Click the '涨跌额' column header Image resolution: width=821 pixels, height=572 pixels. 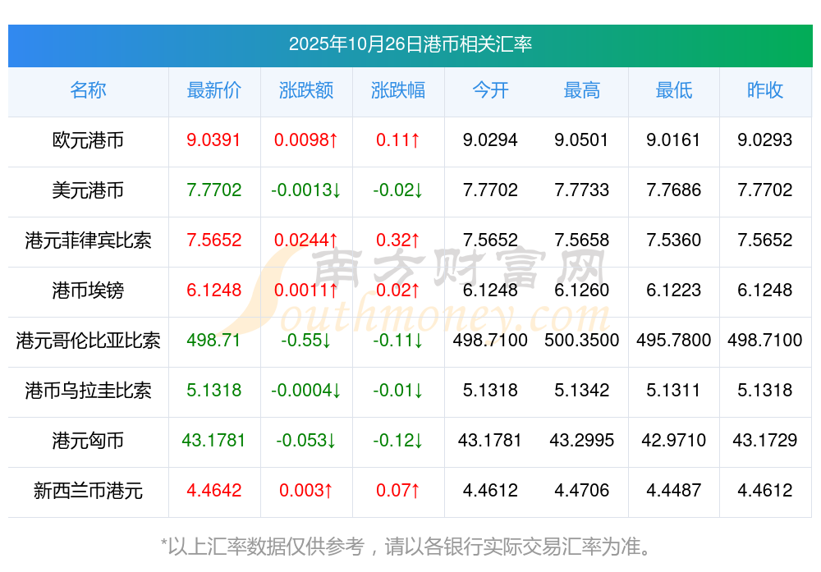(306, 90)
